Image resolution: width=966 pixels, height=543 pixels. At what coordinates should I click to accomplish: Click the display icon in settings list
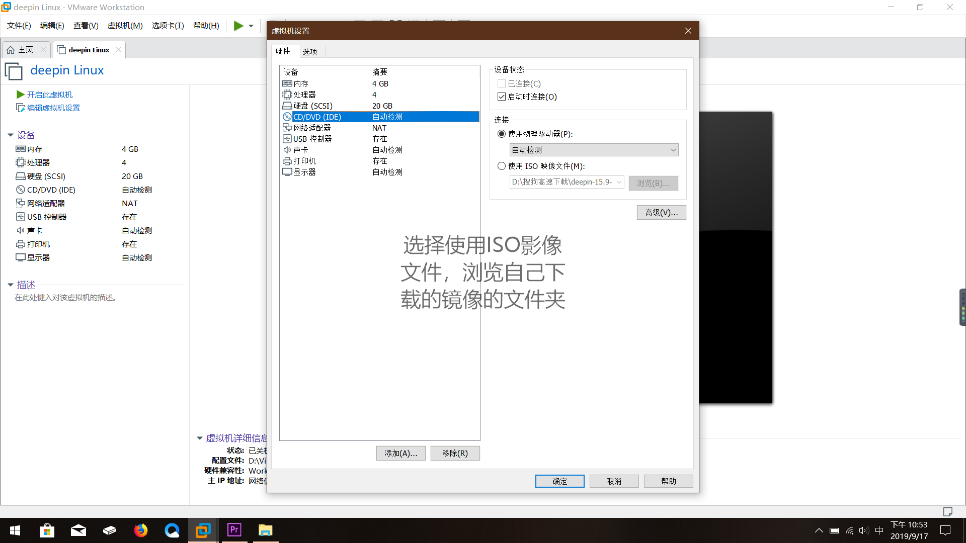coord(287,172)
